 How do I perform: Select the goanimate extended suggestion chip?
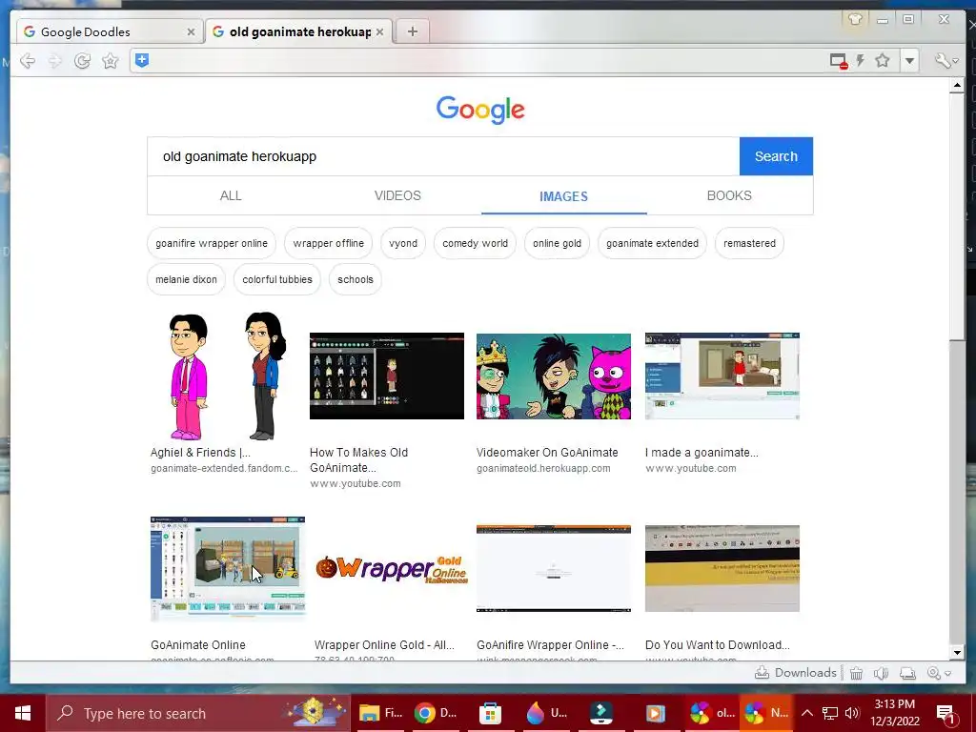tap(652, 243)
